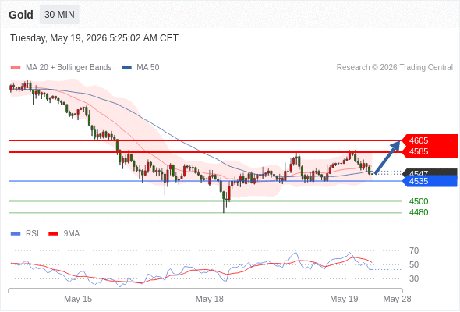The image size is (460, 312).
Task: Click the blue RSI legend swatch
Action: pos(16,234)
